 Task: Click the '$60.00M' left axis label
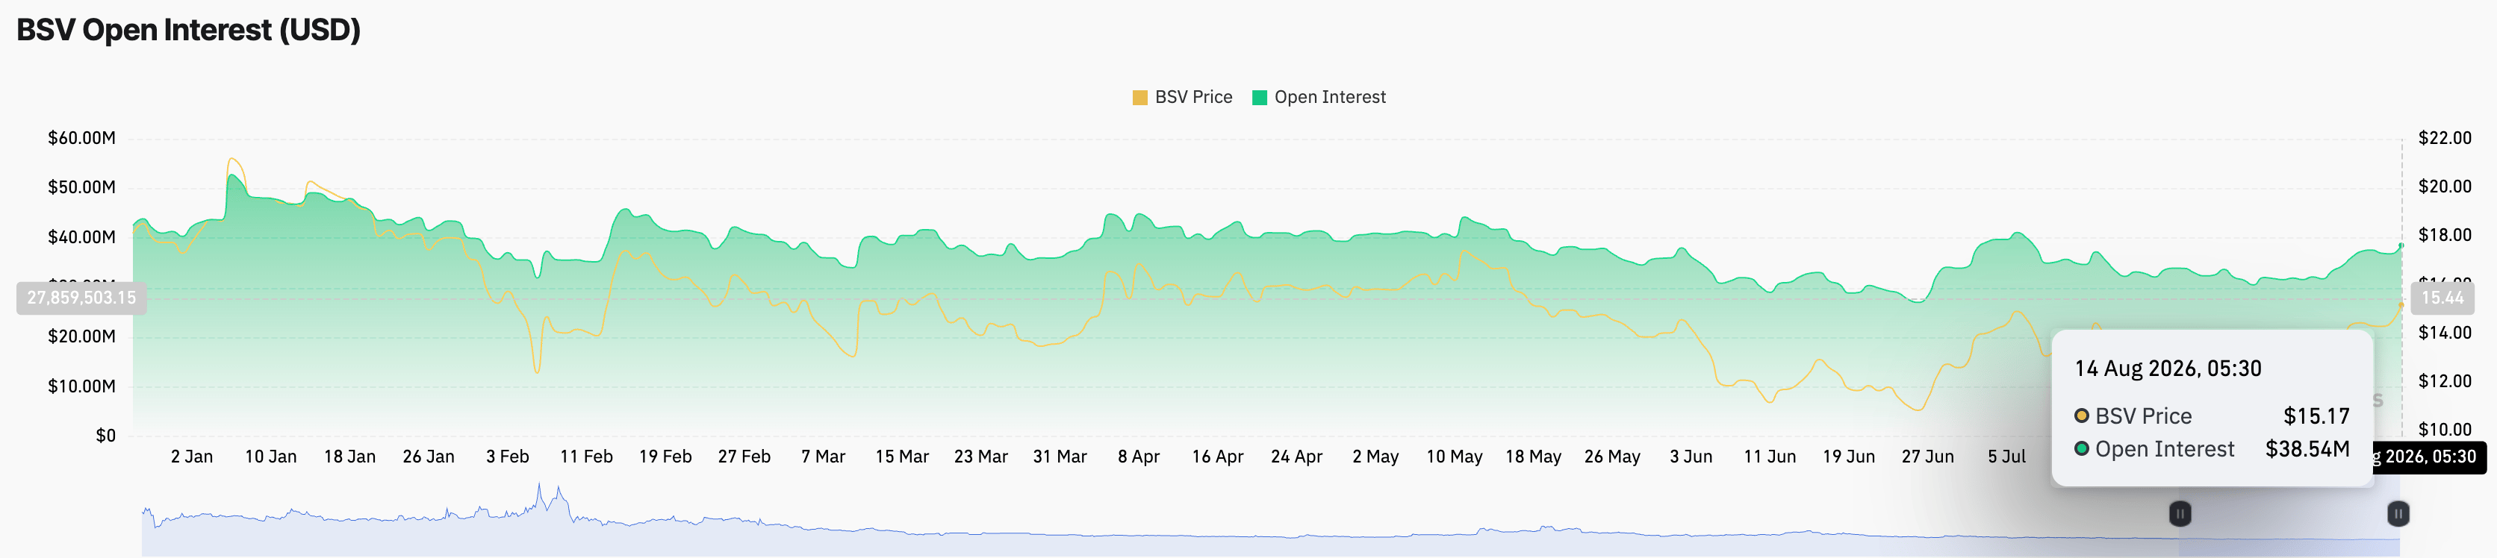click(81, 137)
